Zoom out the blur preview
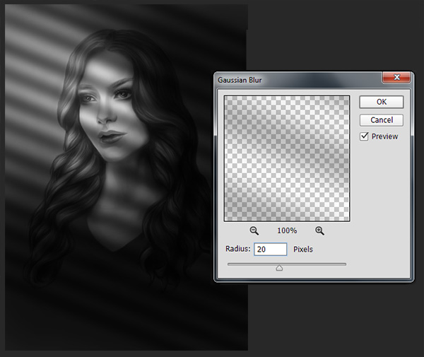Screen dimensions: 424x357 point(254,230)
